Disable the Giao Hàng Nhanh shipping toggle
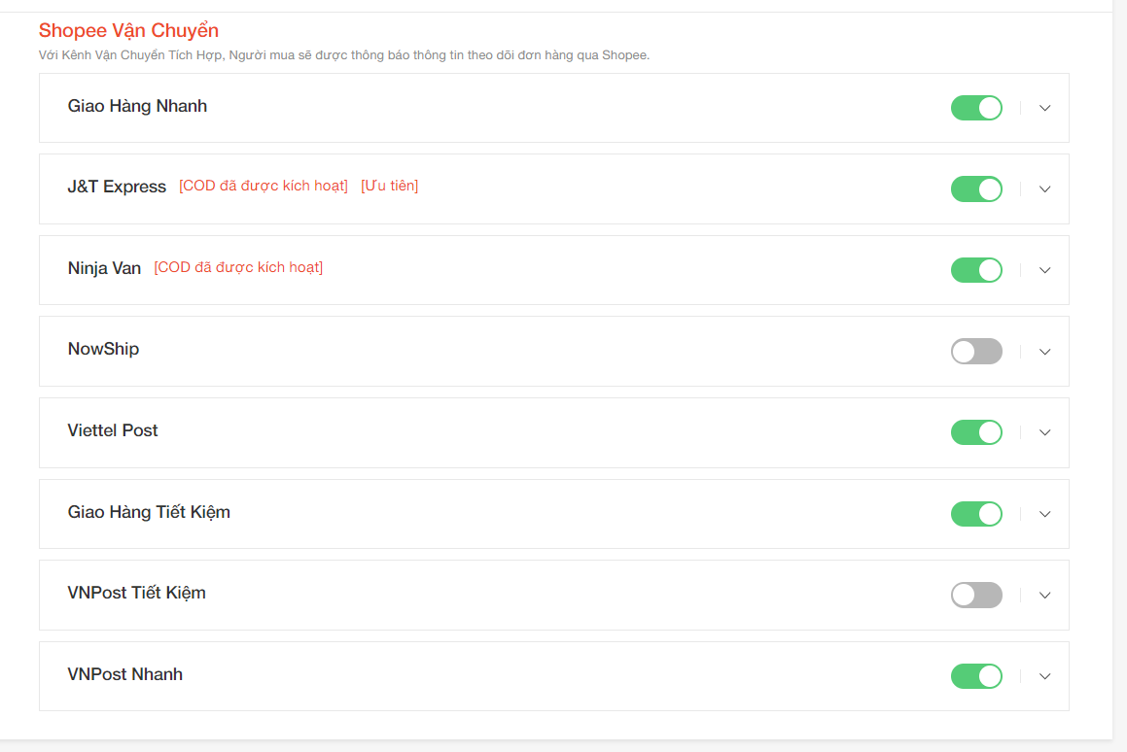 976,108
